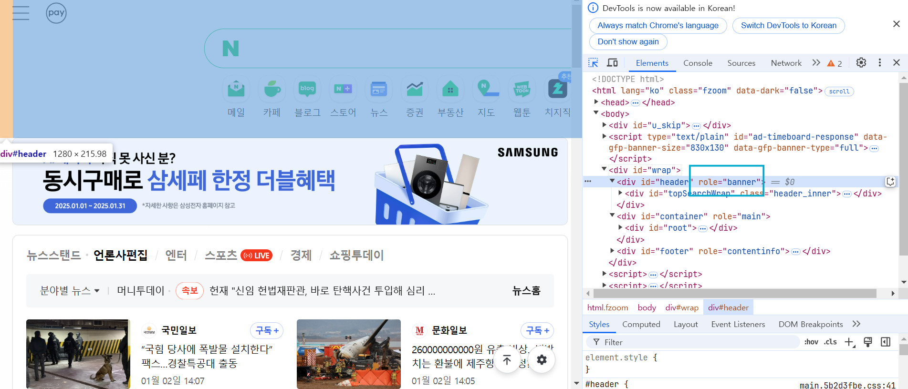The width and height of the screenshot is (908, 389).
Task: Expand the div id="root" node
Action: click(x=620, y=227)
